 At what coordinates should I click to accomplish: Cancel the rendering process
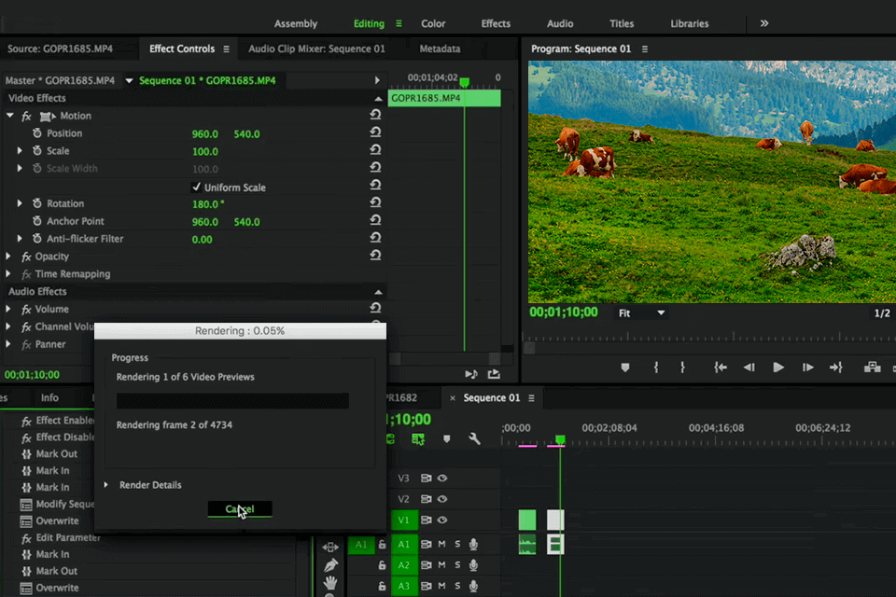(x=240, y=509)
